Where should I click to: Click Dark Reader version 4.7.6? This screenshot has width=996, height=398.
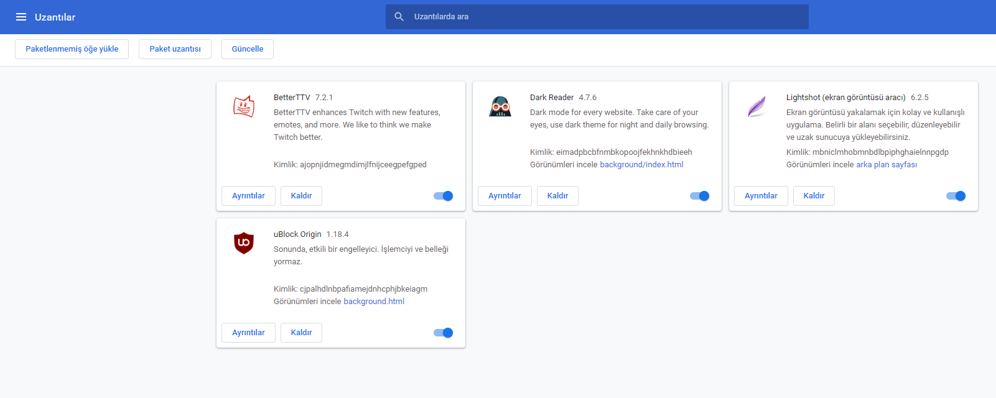click(588, 98)
